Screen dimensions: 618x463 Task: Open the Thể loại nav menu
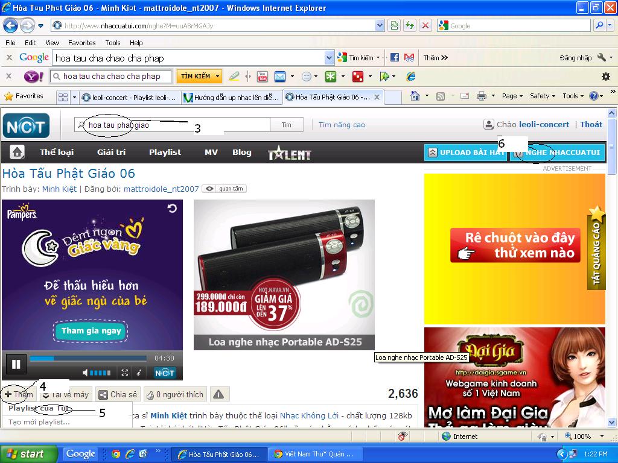point(57,152)
